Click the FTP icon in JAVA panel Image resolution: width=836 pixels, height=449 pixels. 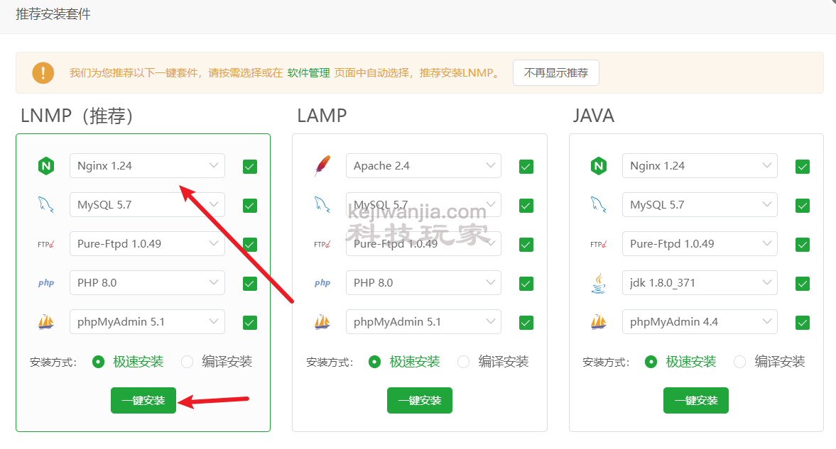pyautogui.click(x=598, y=245)
